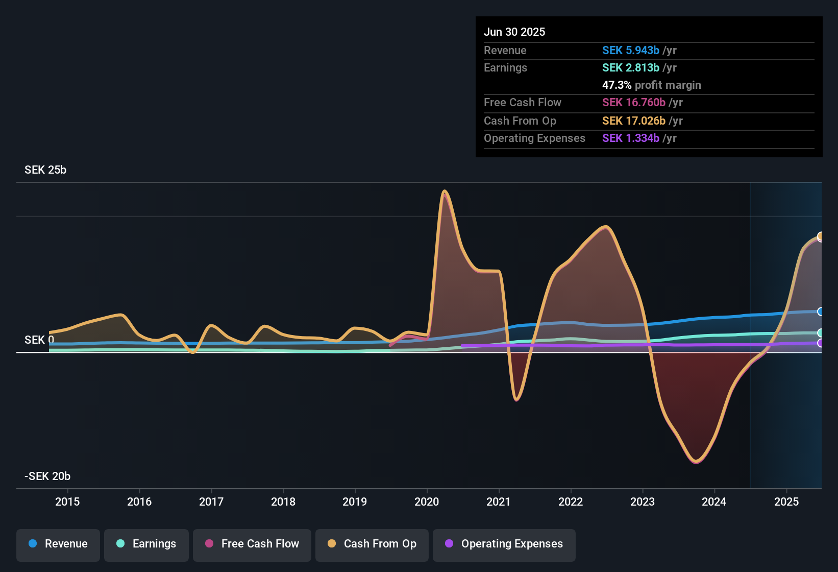The width and height of the screenshot is (838, 572).
Task: Click the orange Cash From Op dot
Action: (332, 544)
